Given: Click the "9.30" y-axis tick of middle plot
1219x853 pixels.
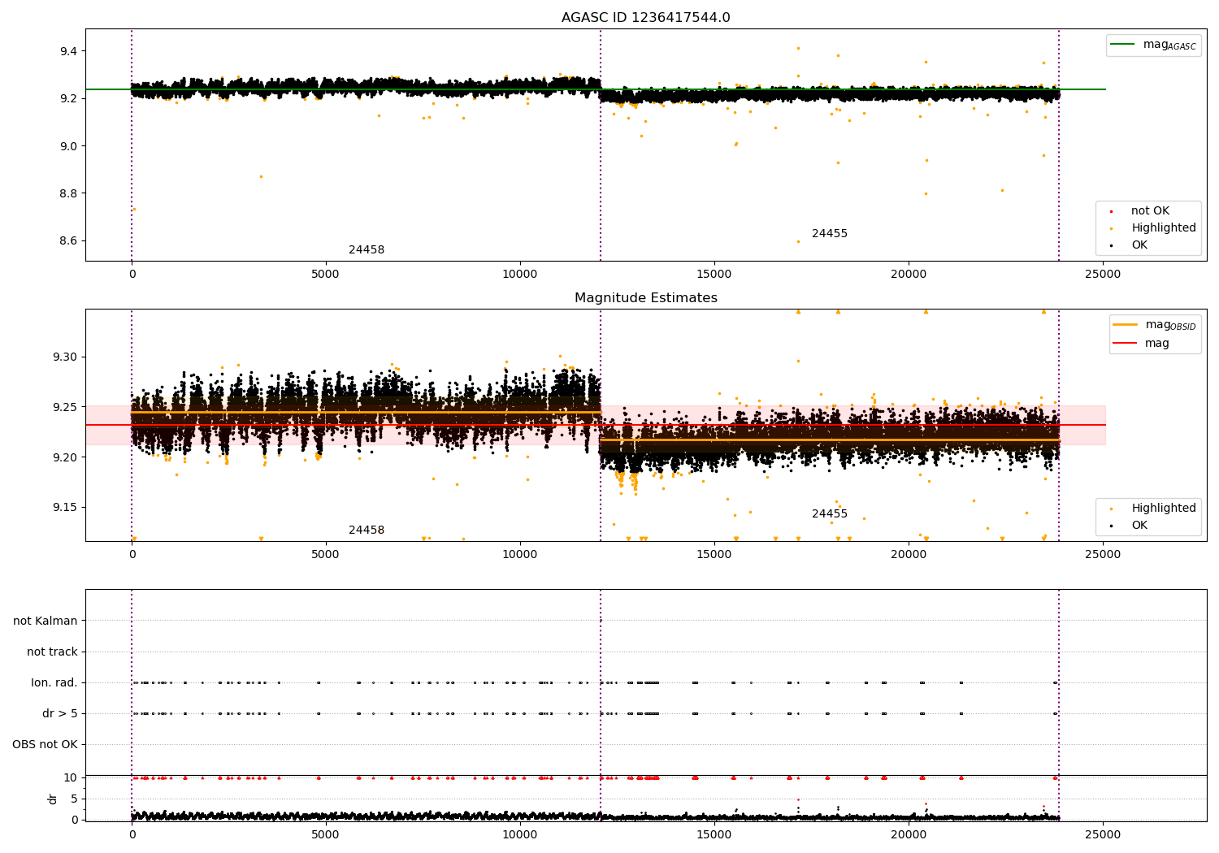Looking at the screenshot, I should [66, 357].
